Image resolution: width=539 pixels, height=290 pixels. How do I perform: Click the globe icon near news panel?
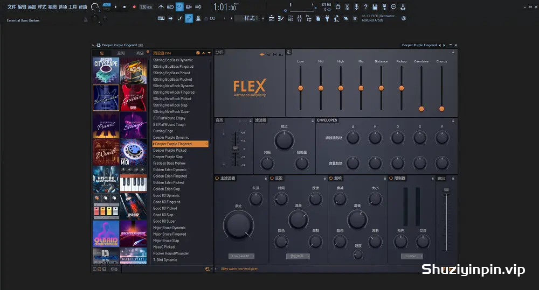coord(404,18)
